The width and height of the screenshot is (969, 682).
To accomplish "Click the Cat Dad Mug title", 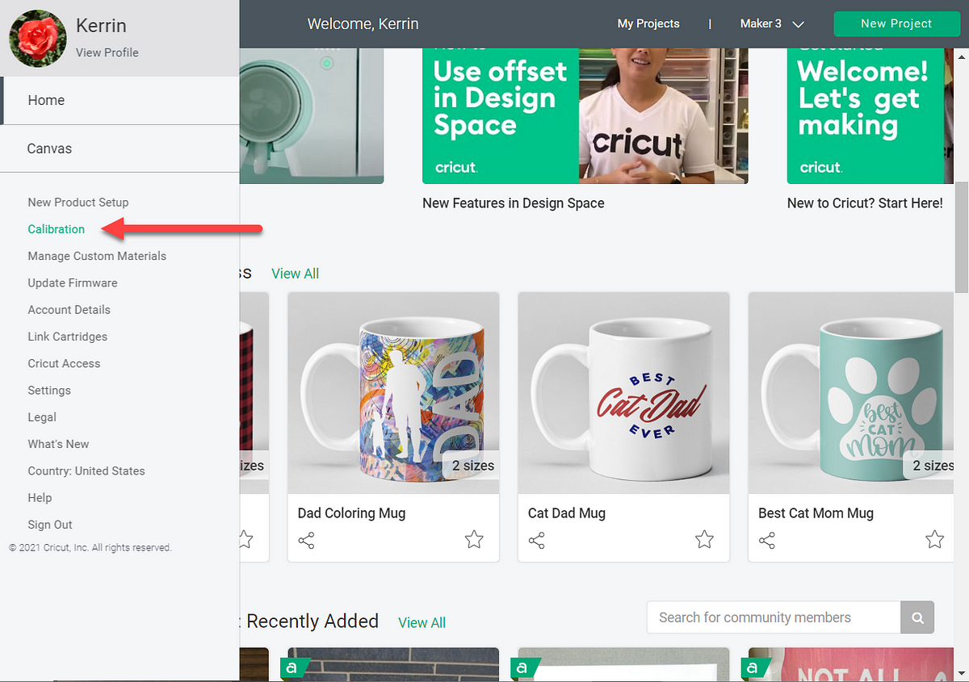I will click(x=567, y=513).
